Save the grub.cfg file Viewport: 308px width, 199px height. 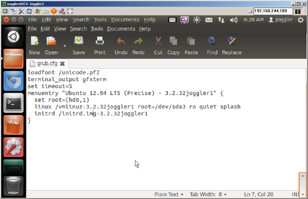click(x=79, y=46)
